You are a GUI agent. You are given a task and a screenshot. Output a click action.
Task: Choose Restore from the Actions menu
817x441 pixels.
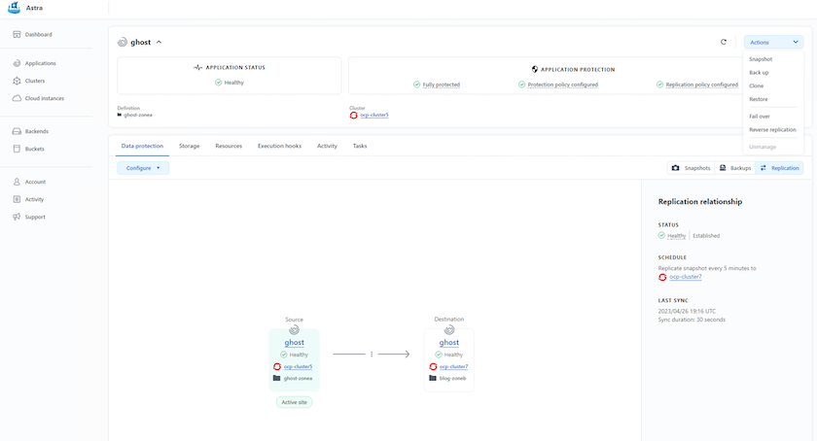click(758, 99)
